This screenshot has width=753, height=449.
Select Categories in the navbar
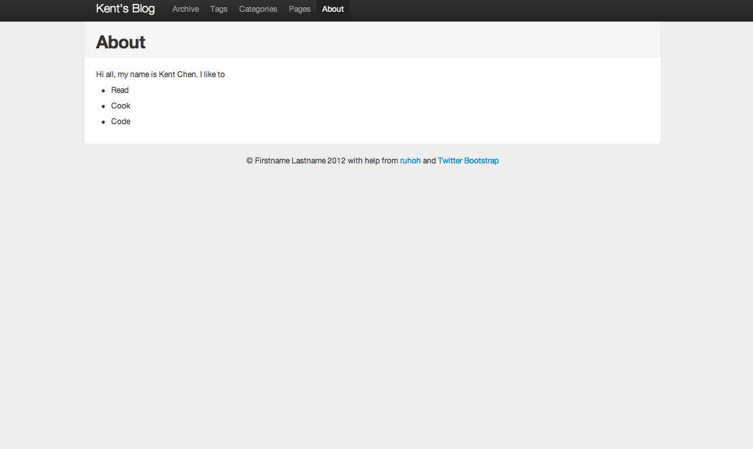258,9
